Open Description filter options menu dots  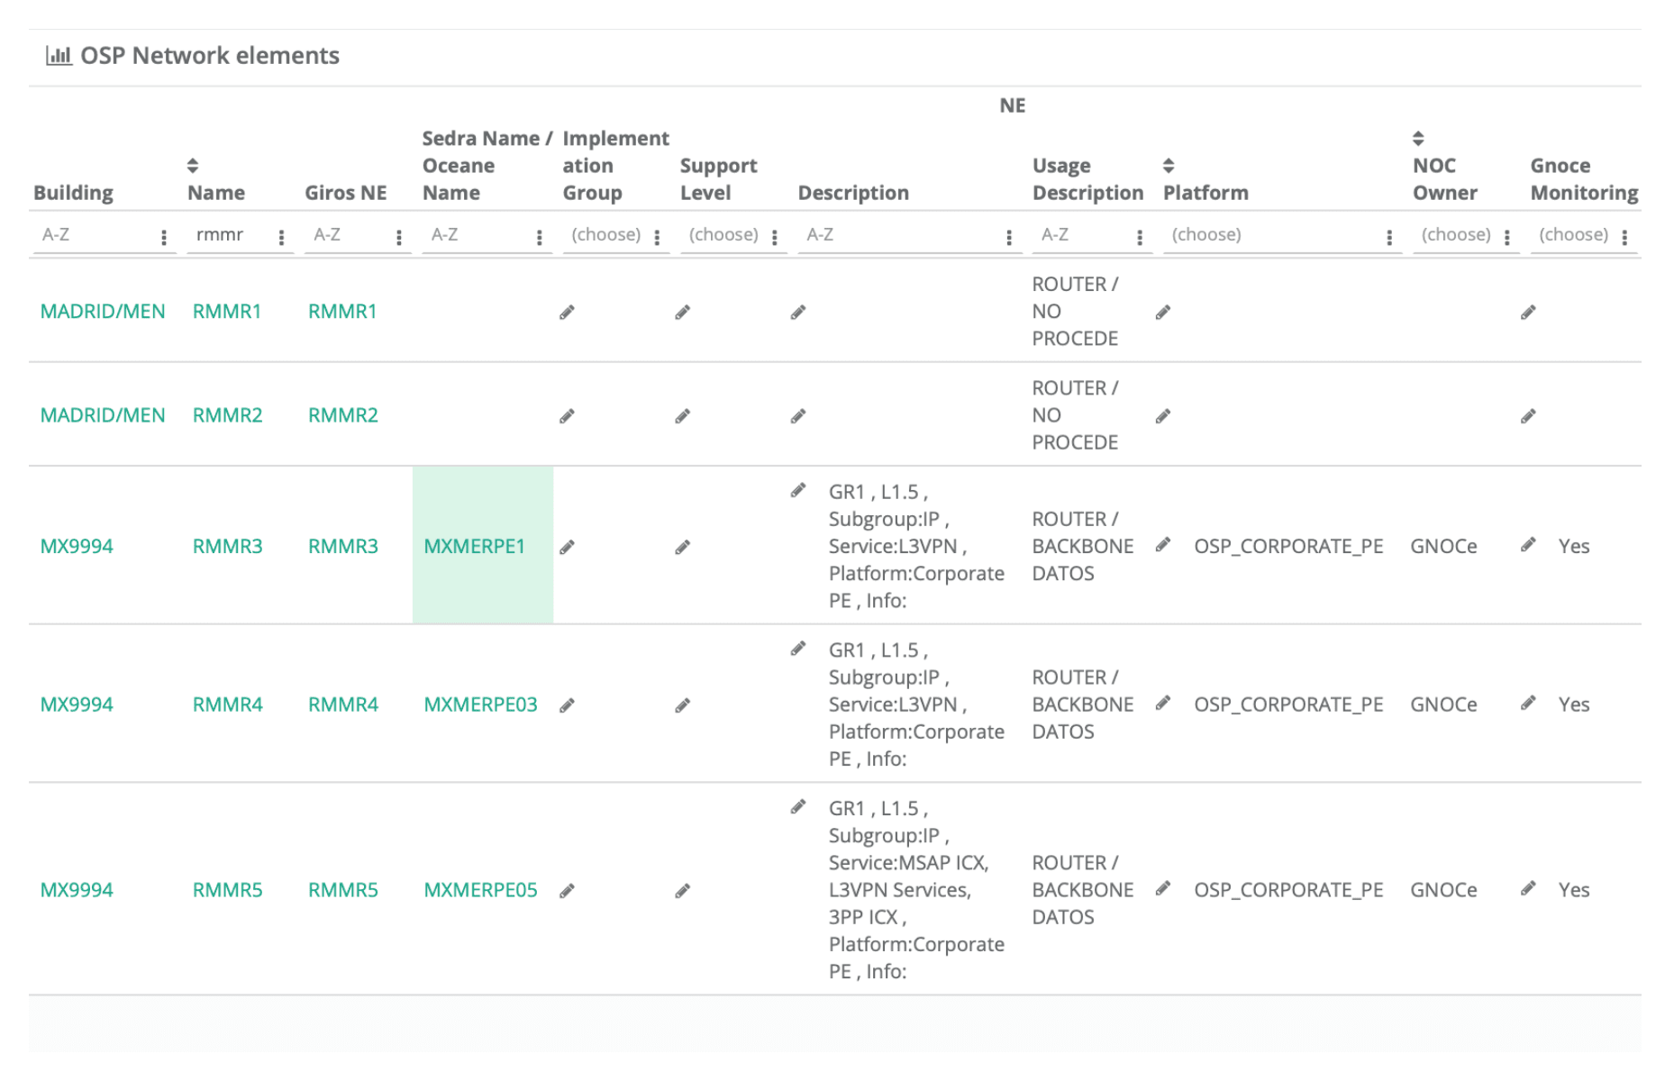[1008, 237]
